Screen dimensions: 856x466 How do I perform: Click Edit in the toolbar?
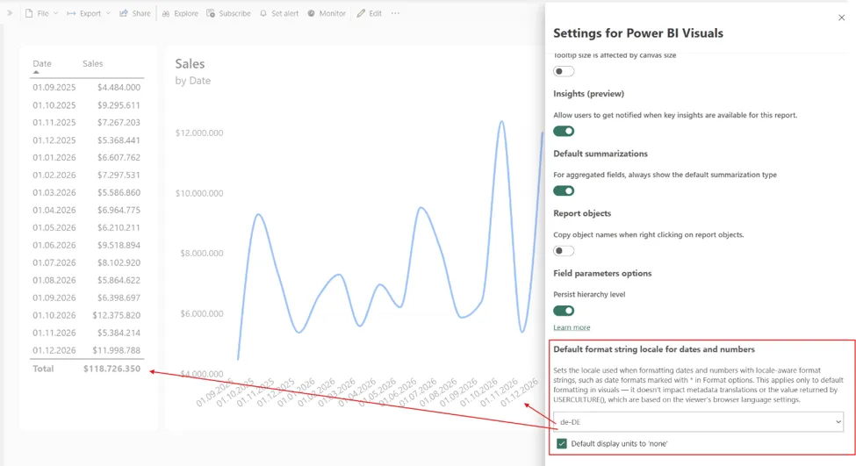pos(369,13)
